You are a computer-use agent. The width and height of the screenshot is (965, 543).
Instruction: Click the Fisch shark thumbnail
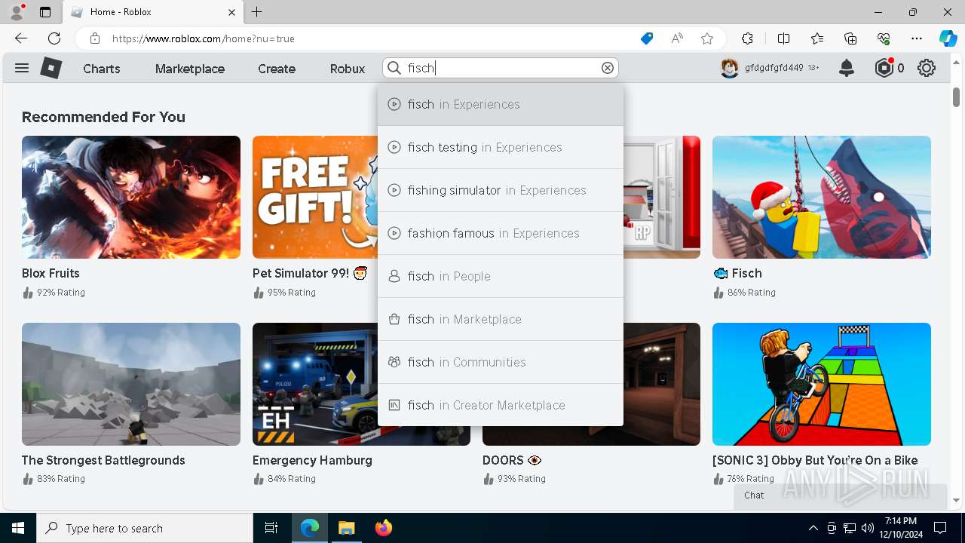[822, 197]
